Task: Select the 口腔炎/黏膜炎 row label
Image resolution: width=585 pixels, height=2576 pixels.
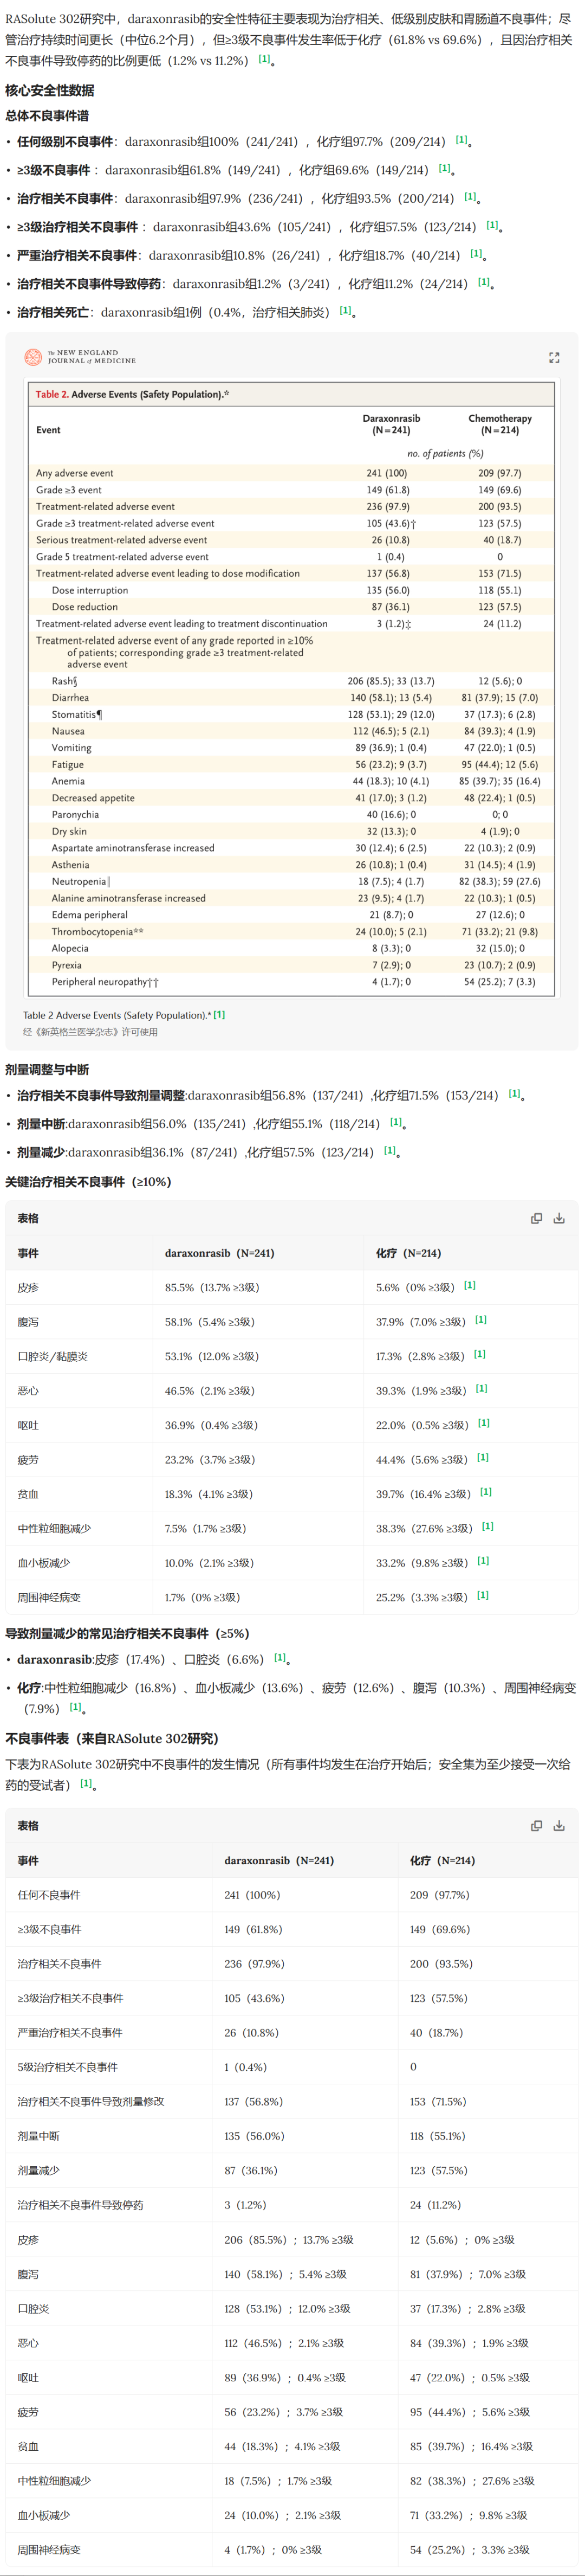Action: (52, 1357)
